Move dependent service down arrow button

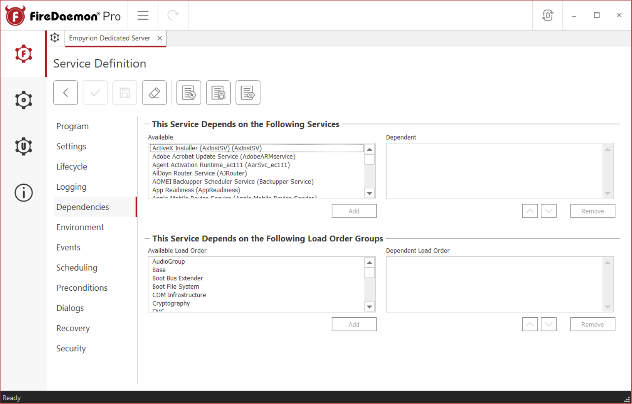[x=549, y=211]
